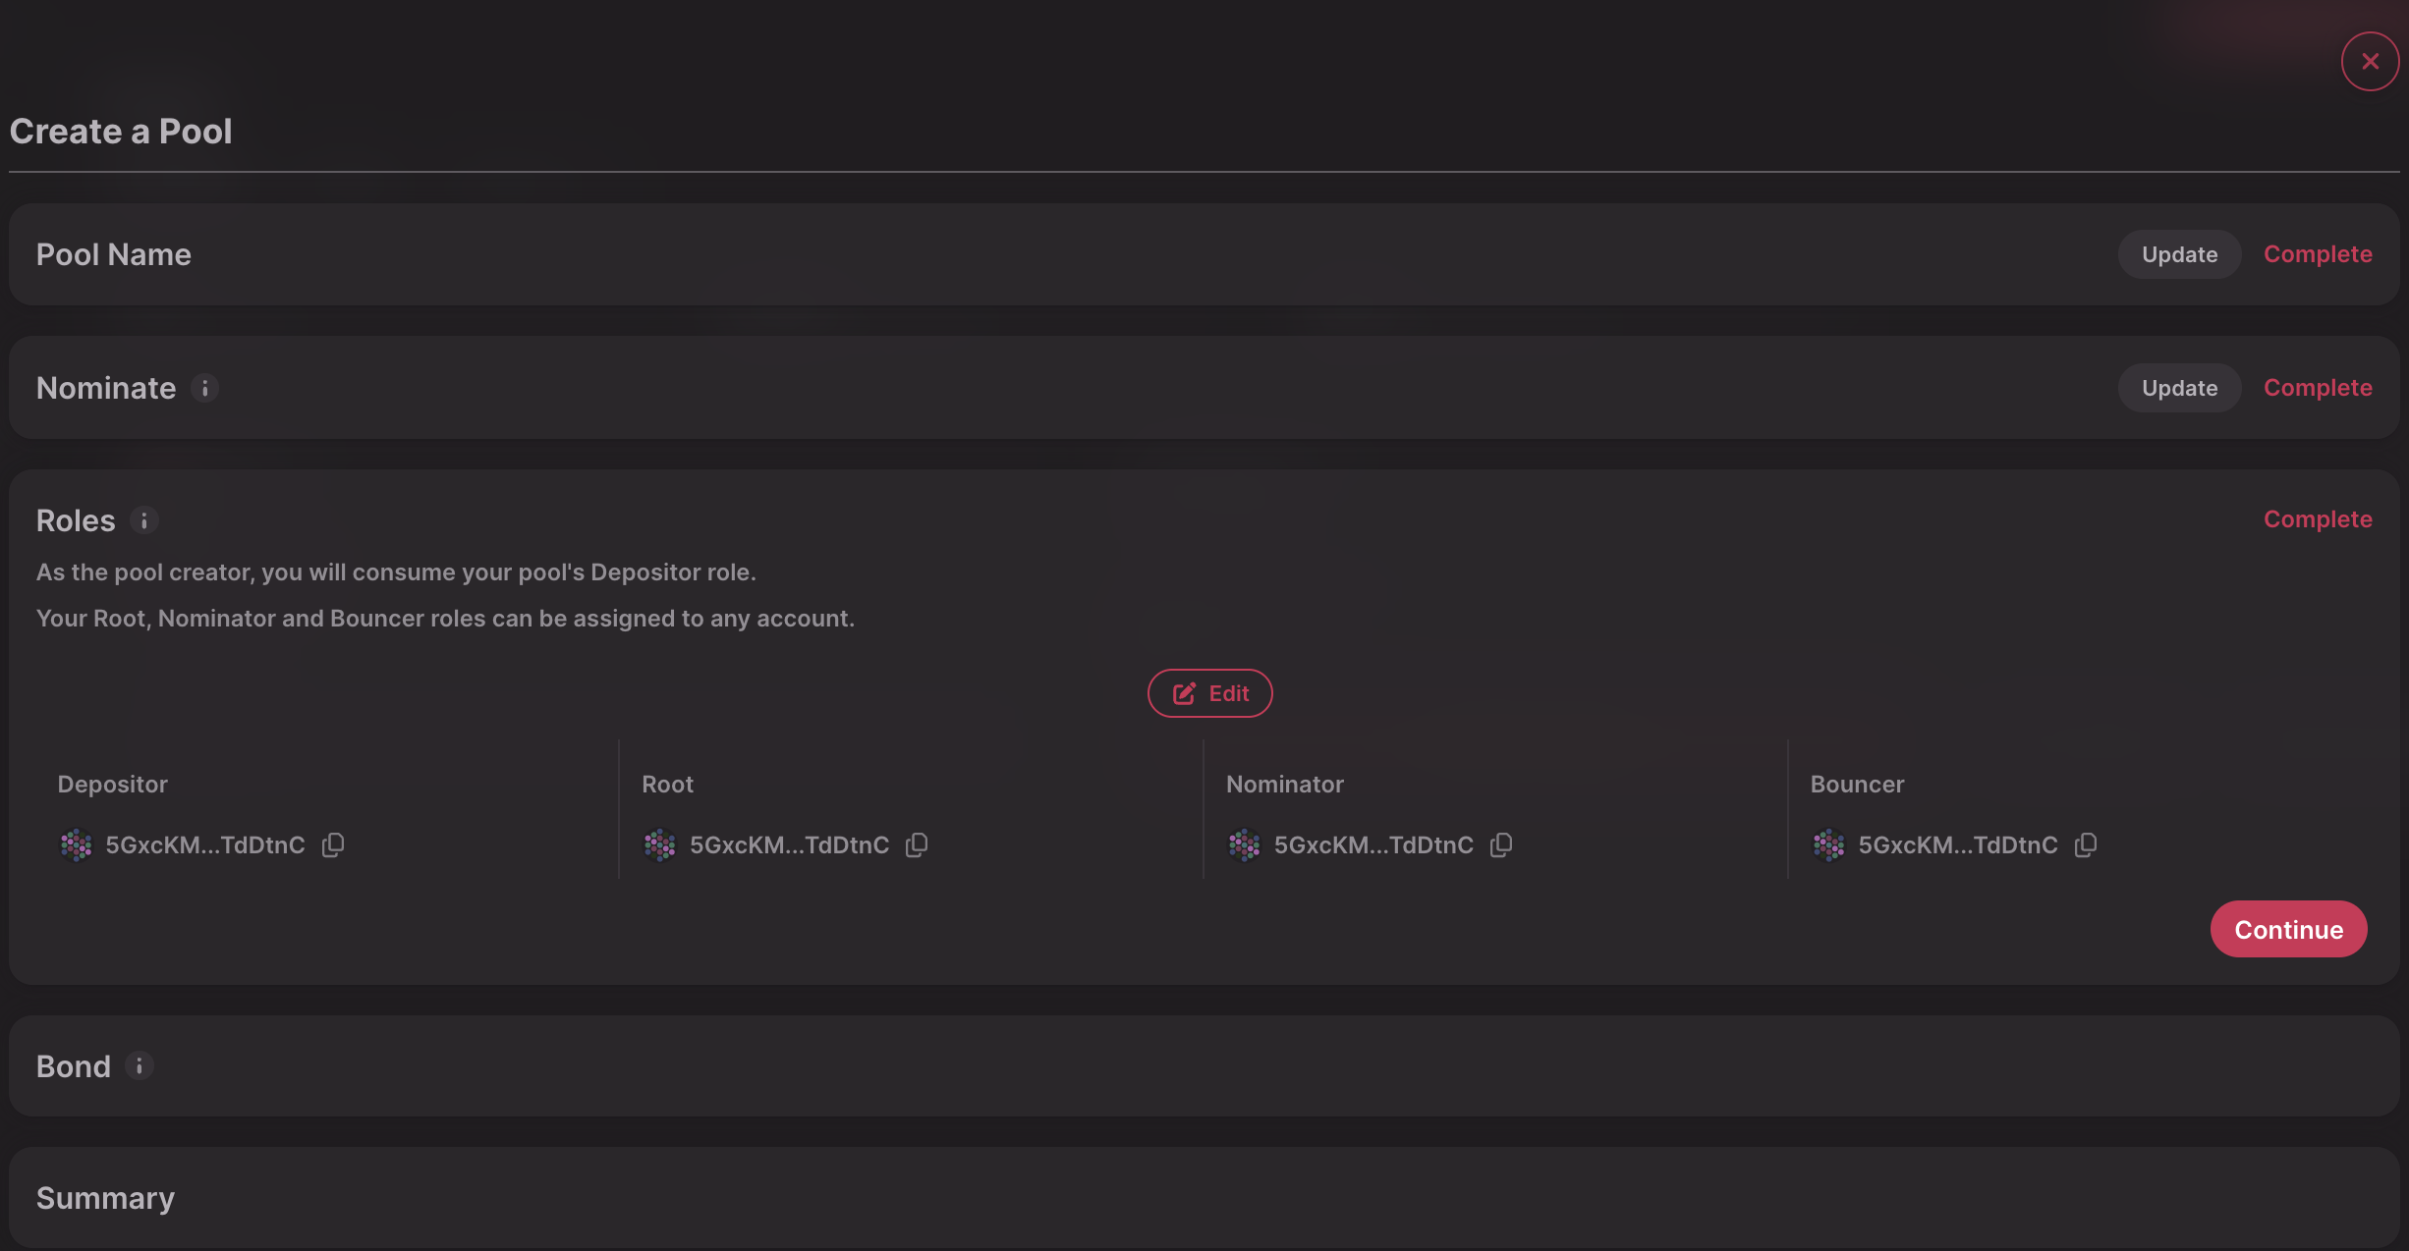Viewport: 2409px width, 1251px height.
Task: Copy the Nominator account address
Action: pyautogui.click(x=1501, y=844)
